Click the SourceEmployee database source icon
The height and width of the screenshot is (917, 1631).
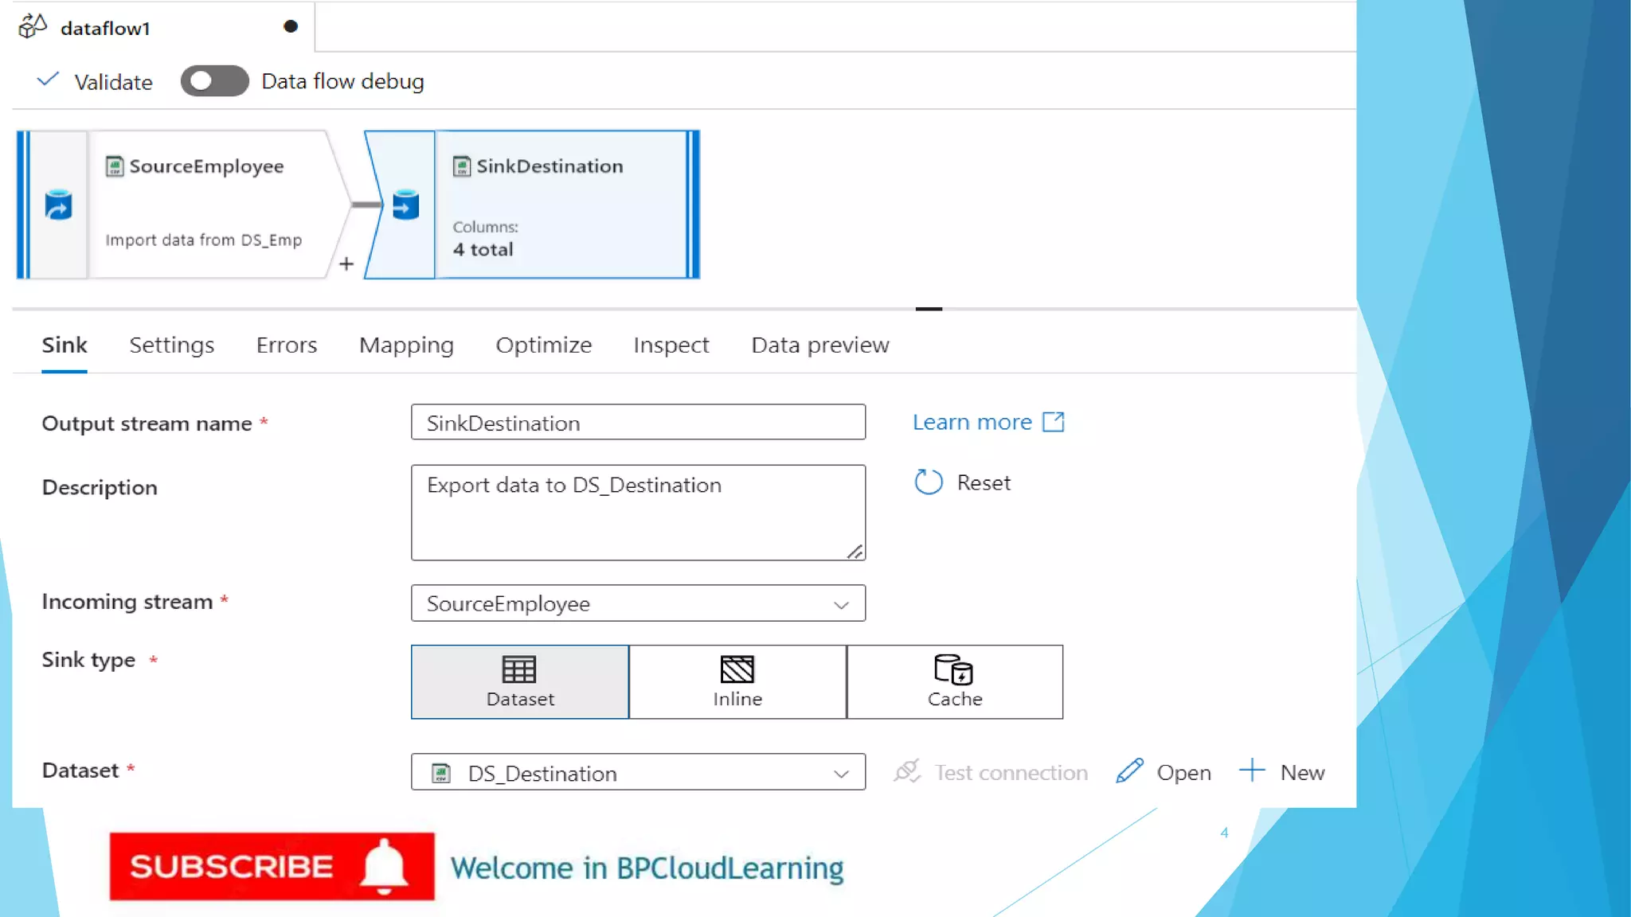tap(58, 205)
